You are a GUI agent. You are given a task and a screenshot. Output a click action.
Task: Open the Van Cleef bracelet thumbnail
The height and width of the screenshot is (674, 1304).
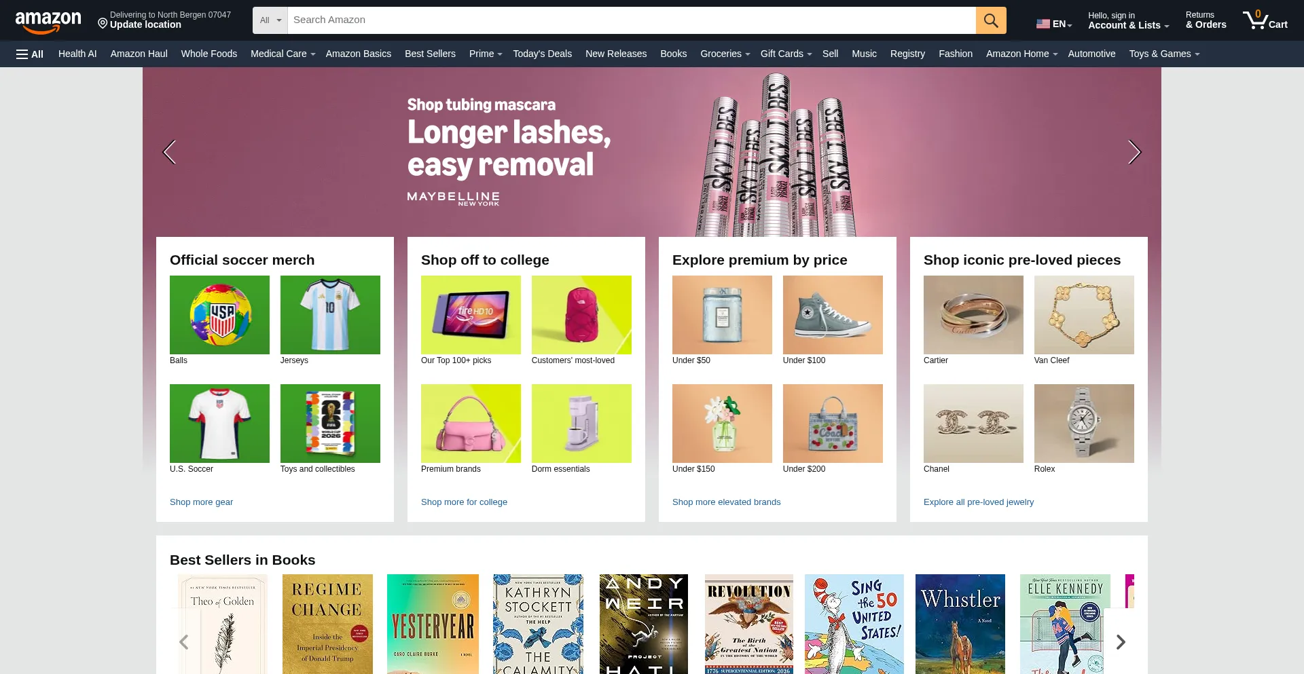pos(1084,315)
